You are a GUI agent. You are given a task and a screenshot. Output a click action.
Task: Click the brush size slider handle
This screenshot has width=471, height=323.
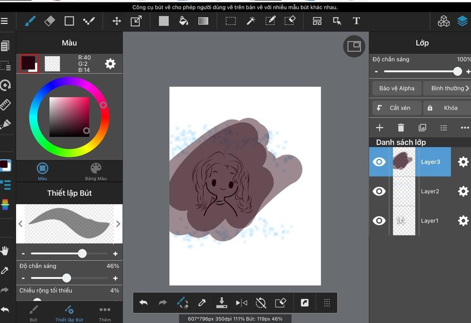pyautogui.click(x=82, y=254)
